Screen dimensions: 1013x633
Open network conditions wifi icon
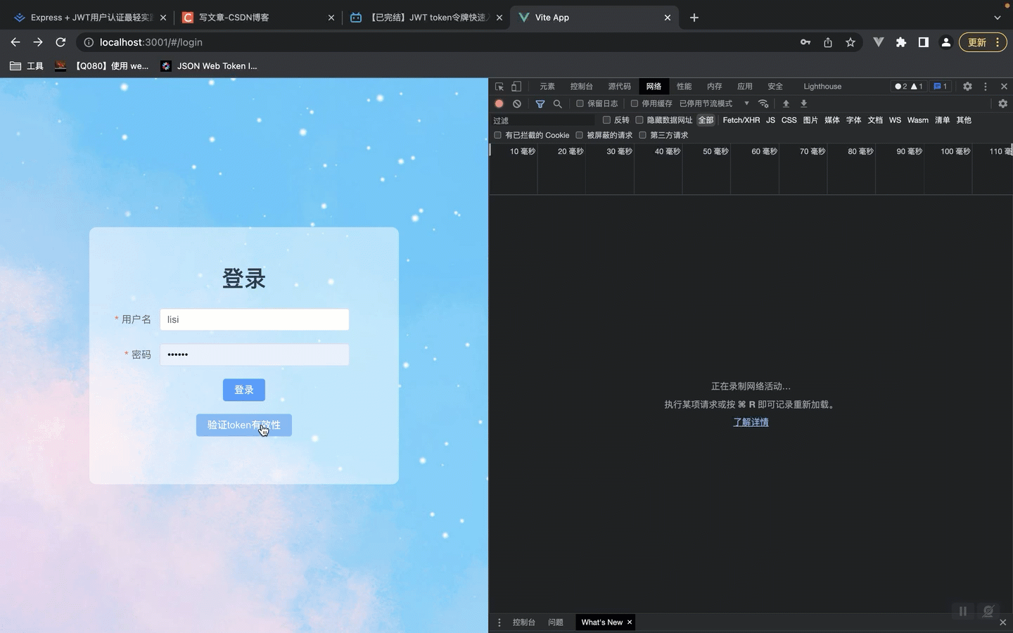tap(763, 103)
